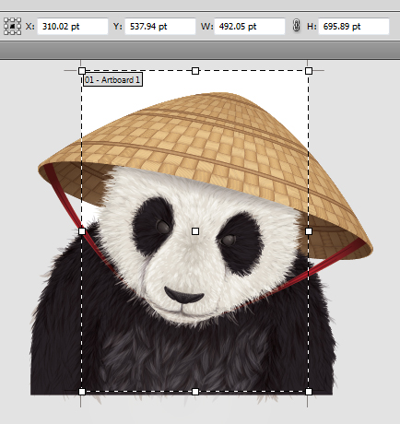The height and width of the screenshot is (424, 400).
Task: Click the X position field showing 310.02 pt
Action: pyautogui.click(x=73, y=26)
